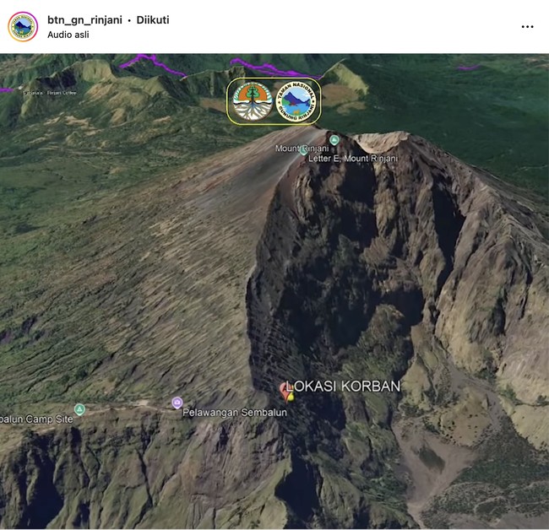Click the Letter E, Mount Rinjani label

point(352,158)
